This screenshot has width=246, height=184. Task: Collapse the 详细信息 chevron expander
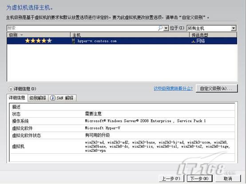pyautogui.click(x=11, y=89)
